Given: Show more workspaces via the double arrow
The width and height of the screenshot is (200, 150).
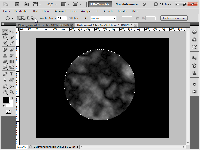Looking at the screenshot, I should pos(145,4).
